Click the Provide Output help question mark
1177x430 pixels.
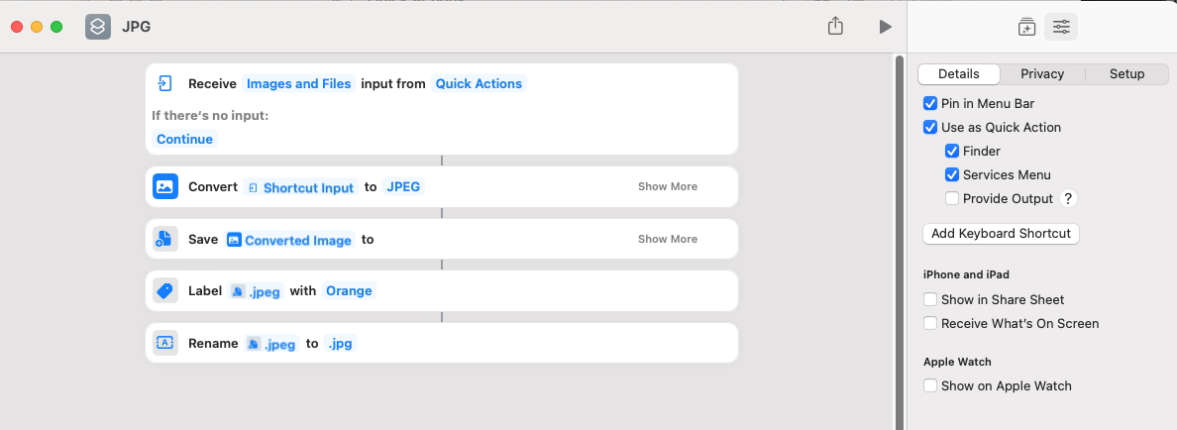(x=1068, y=198)
